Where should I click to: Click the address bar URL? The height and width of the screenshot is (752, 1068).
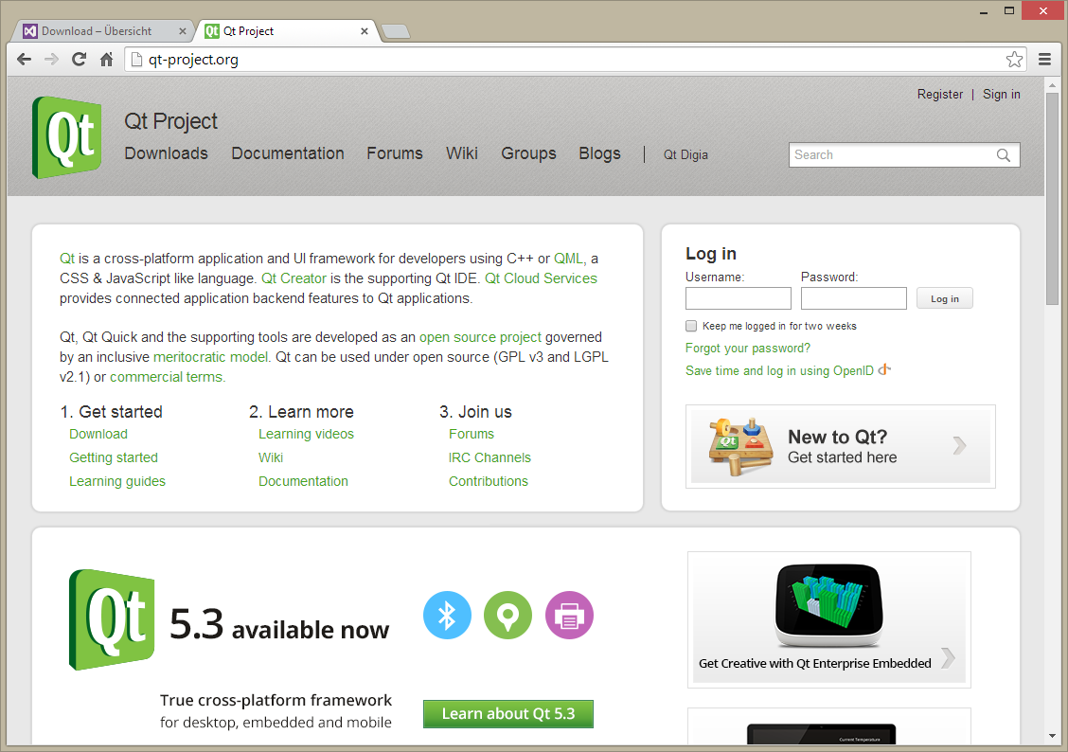193,60
